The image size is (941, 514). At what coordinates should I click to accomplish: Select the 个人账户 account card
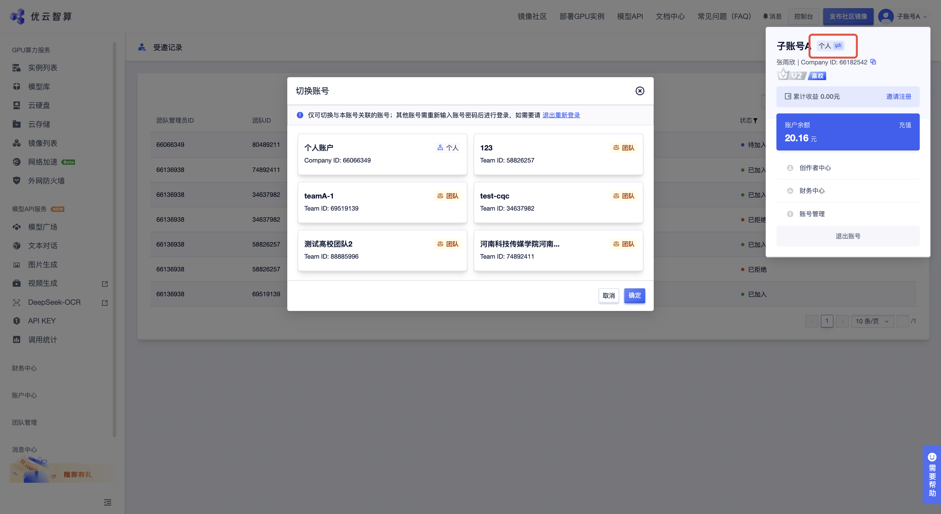point(382,154)
